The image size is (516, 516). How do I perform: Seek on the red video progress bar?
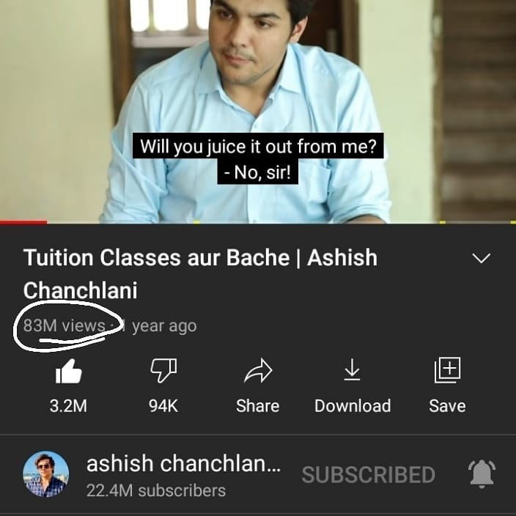(23, 222)
